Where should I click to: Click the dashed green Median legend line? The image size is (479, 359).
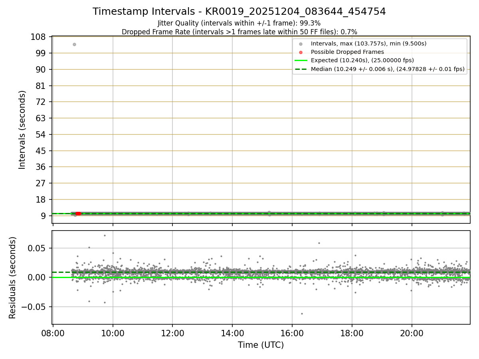pyautogui.click(x=301, y=69)
